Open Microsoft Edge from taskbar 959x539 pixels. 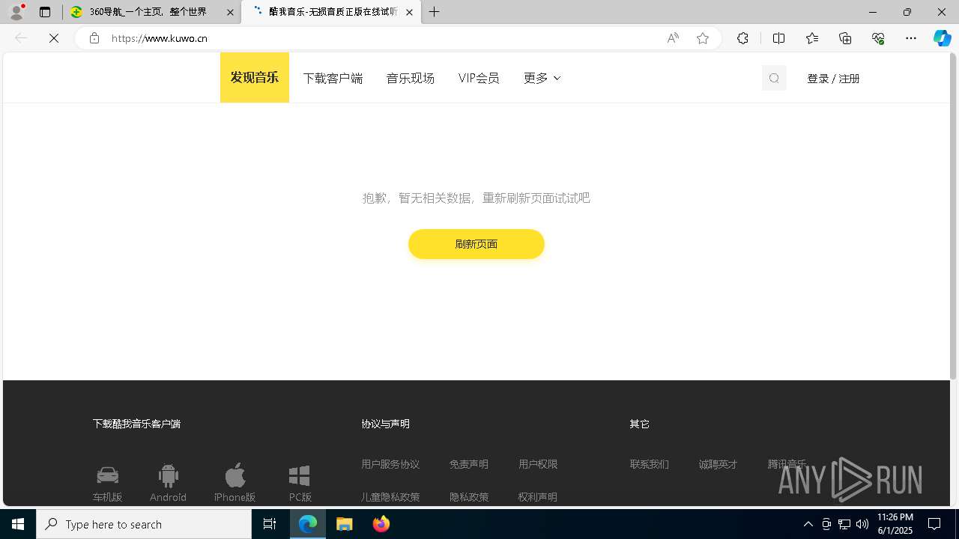[308, 524]
